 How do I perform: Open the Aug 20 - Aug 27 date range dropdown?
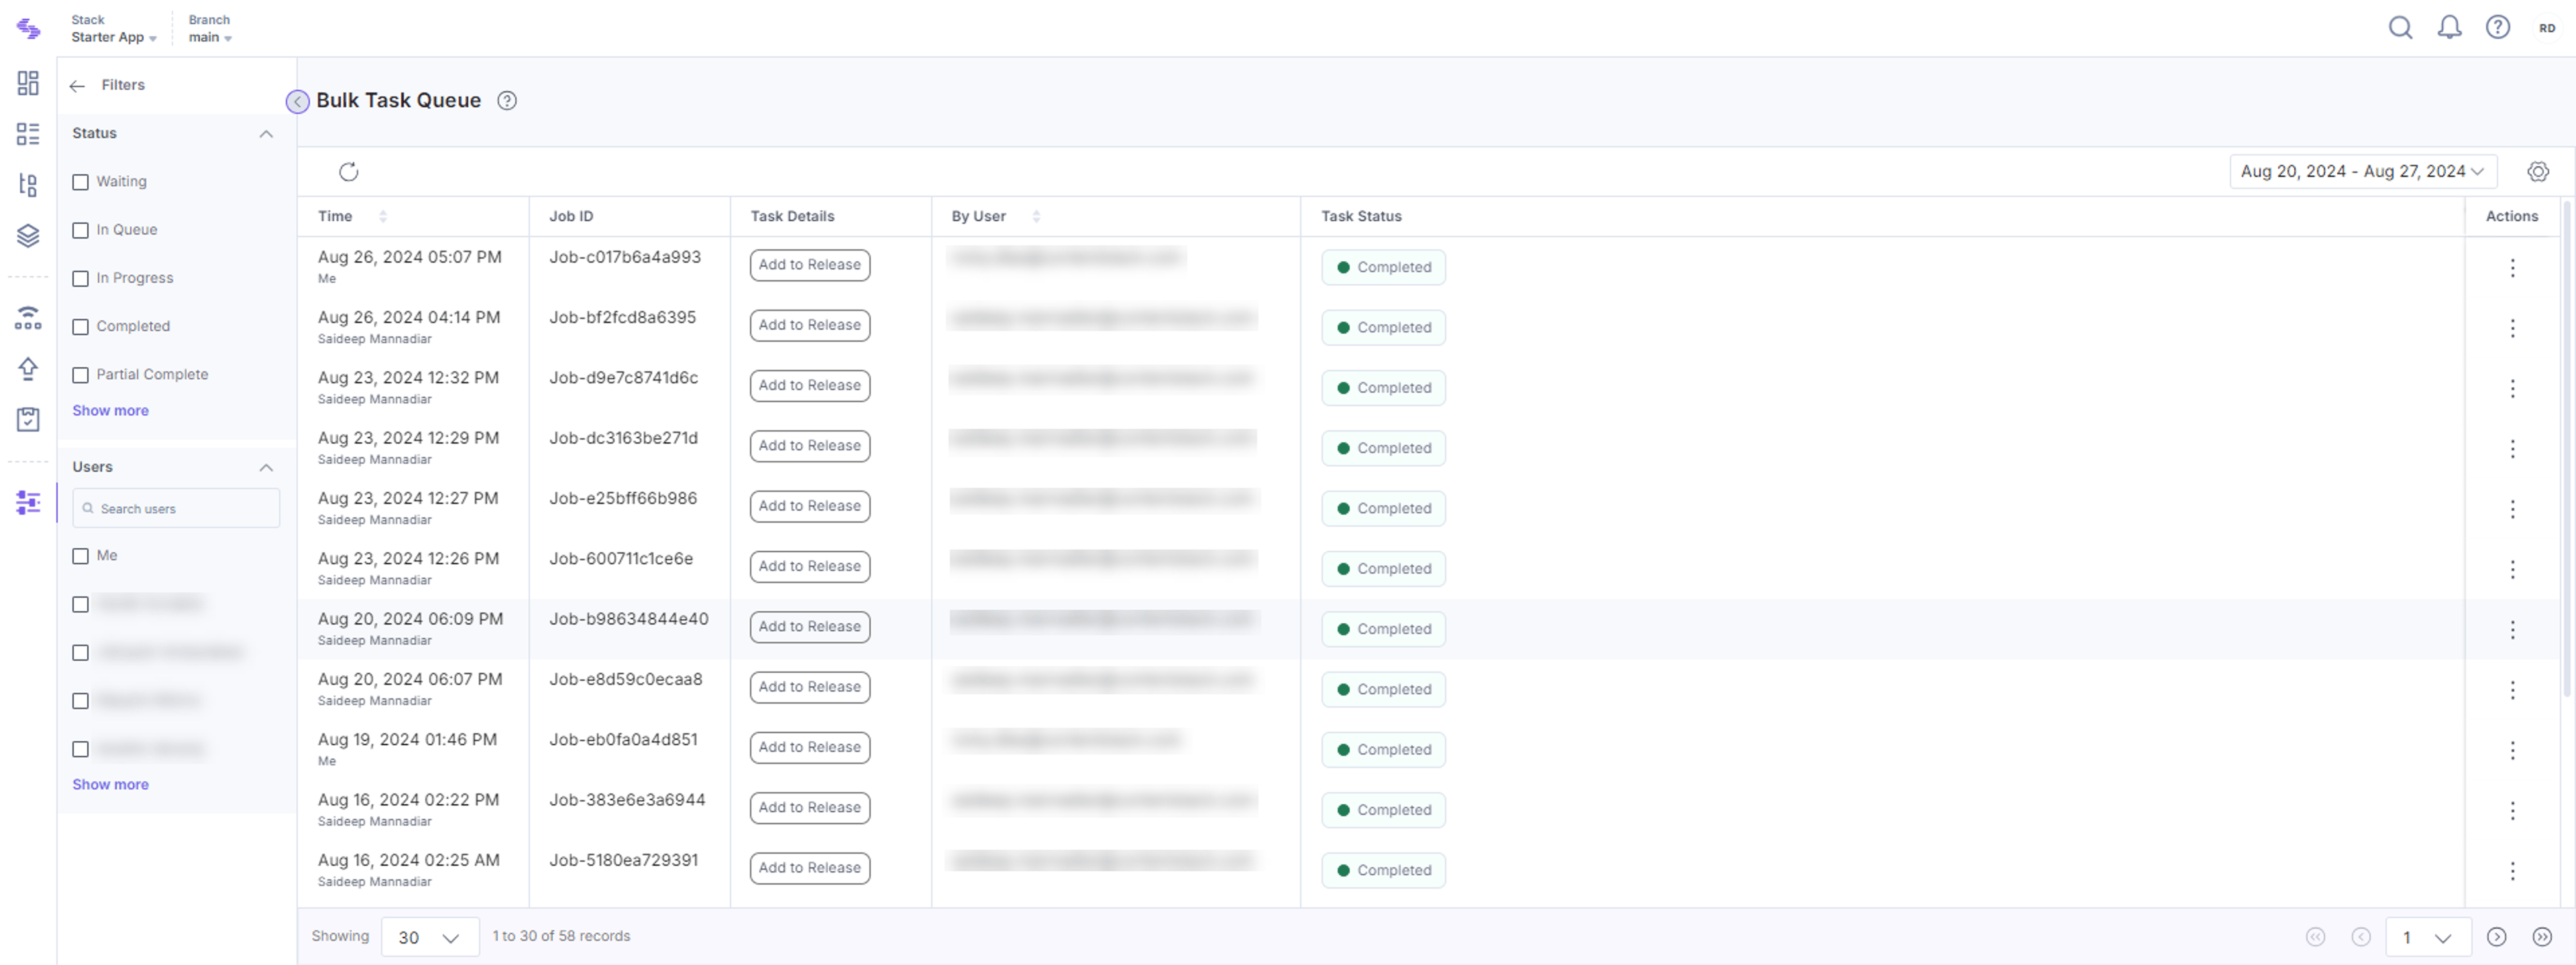click(x=2362, y=172)
